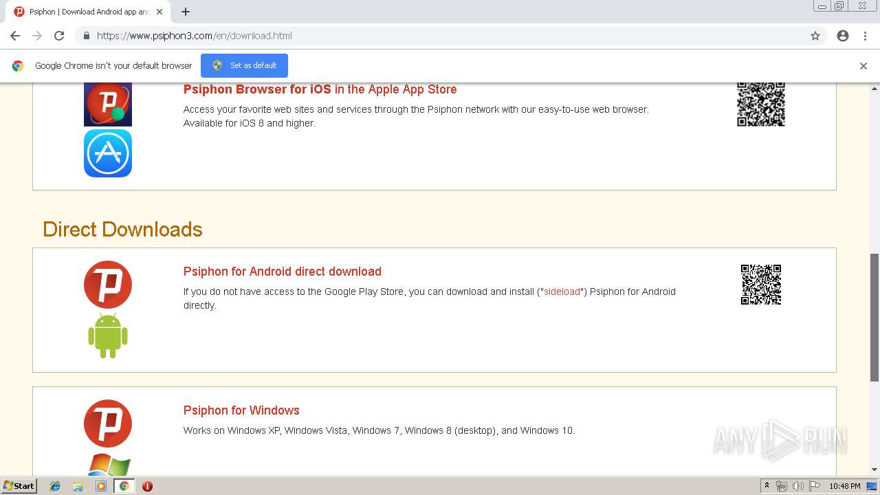Click the network tray icon
This screenshot has height=495, width=880.
(782, 486)
